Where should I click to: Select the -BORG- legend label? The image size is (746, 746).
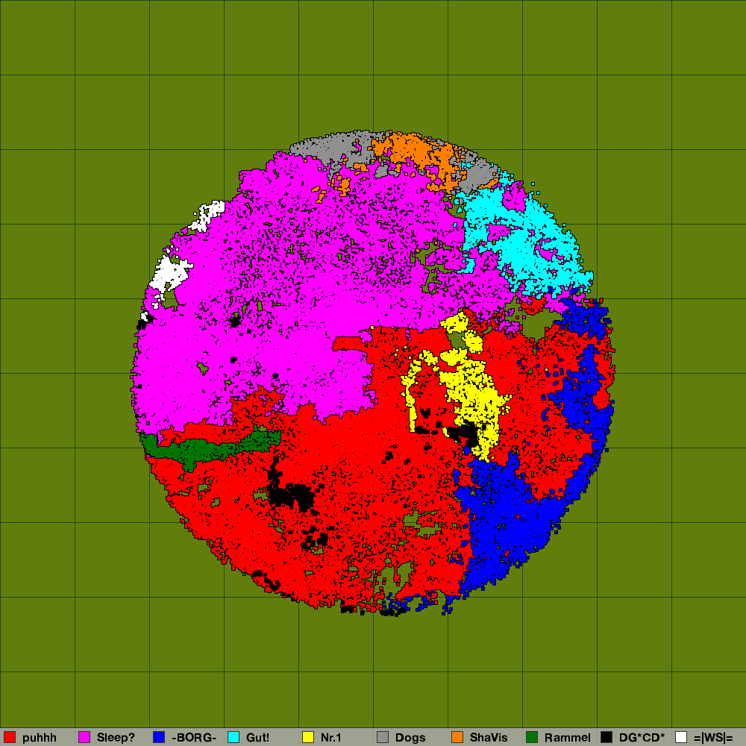194,738
